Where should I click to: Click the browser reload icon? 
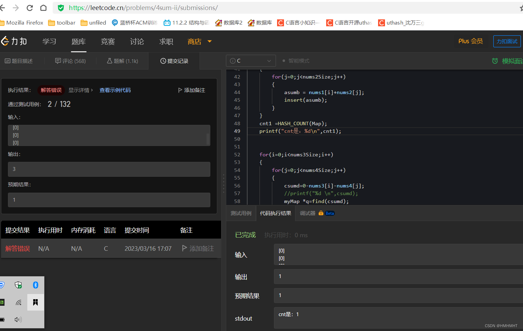click(30, 8)
